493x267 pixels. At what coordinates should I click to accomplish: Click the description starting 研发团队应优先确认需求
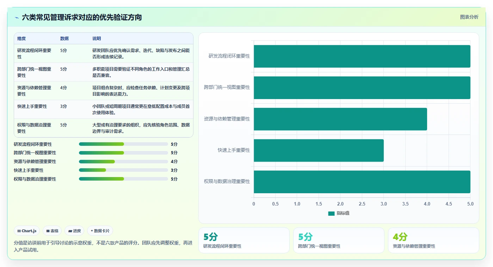coord(141,53)
